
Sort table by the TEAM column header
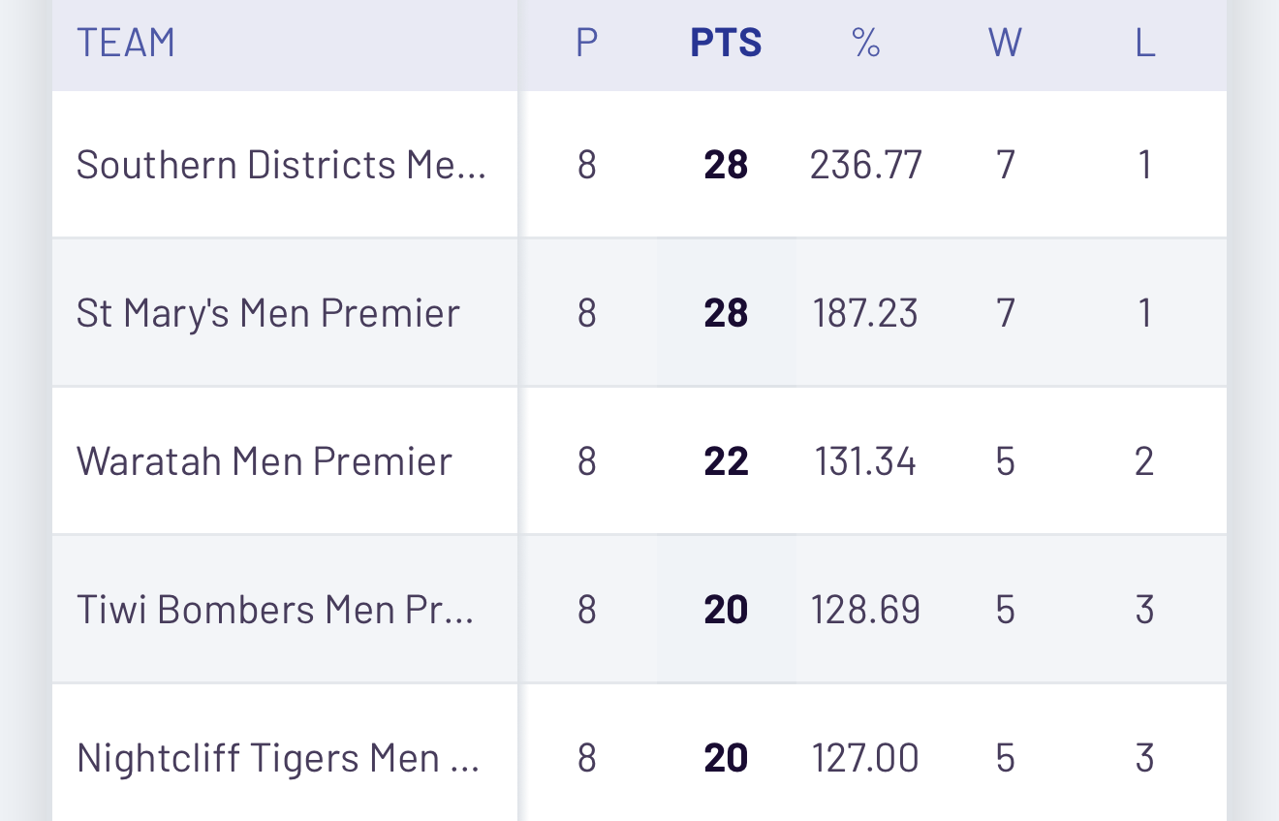pos(126,44)
